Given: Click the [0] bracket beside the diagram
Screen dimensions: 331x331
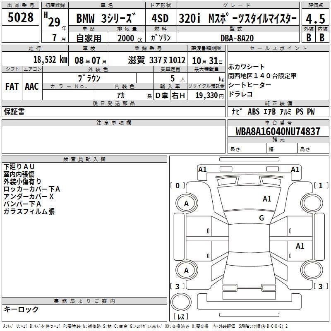Looking at the screenshot, I should pos(177,186).
